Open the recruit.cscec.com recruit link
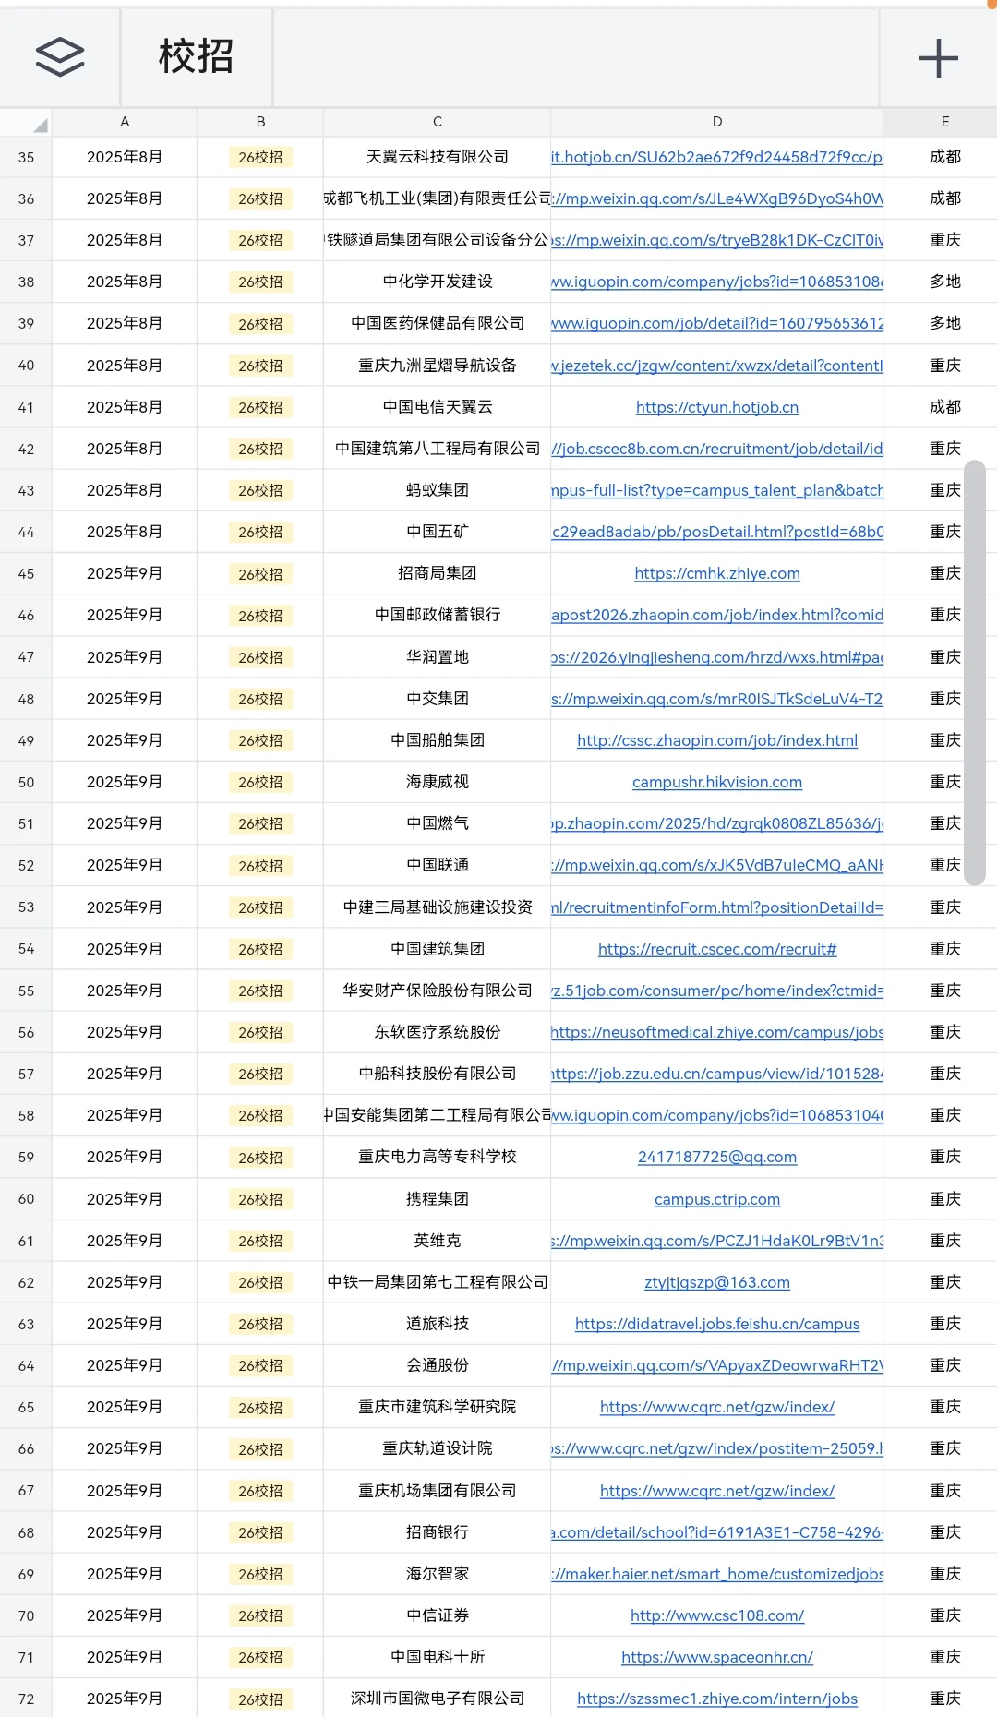 click(x=717, y=949)
